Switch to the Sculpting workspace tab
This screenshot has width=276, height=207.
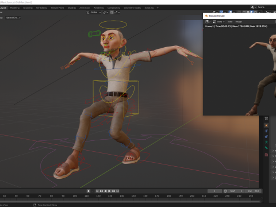[28, 8]
